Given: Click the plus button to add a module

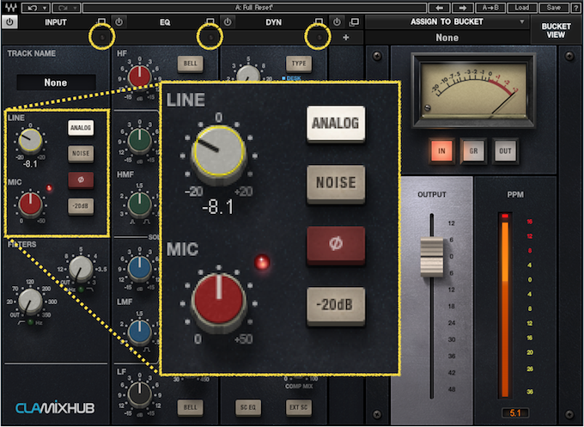Looking at the screenshot, I should [x=345, y=37].
